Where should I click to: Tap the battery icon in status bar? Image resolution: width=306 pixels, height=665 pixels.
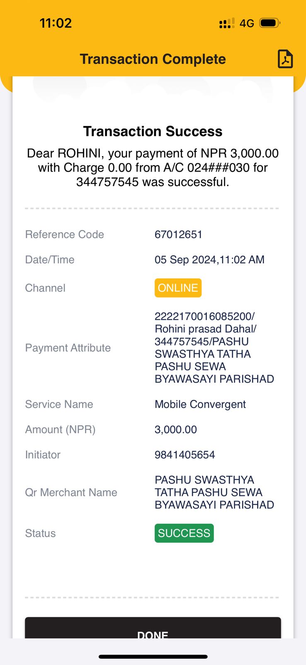270,23
